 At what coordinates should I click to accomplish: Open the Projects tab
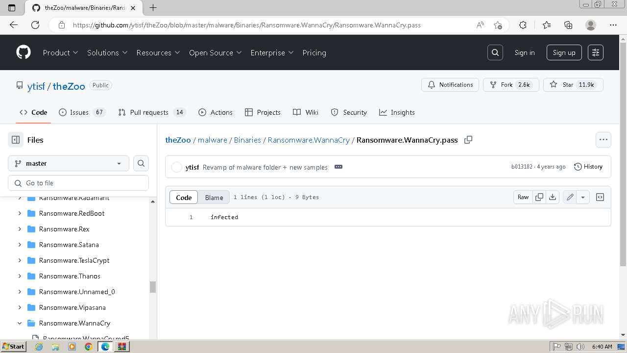[263, 112]
